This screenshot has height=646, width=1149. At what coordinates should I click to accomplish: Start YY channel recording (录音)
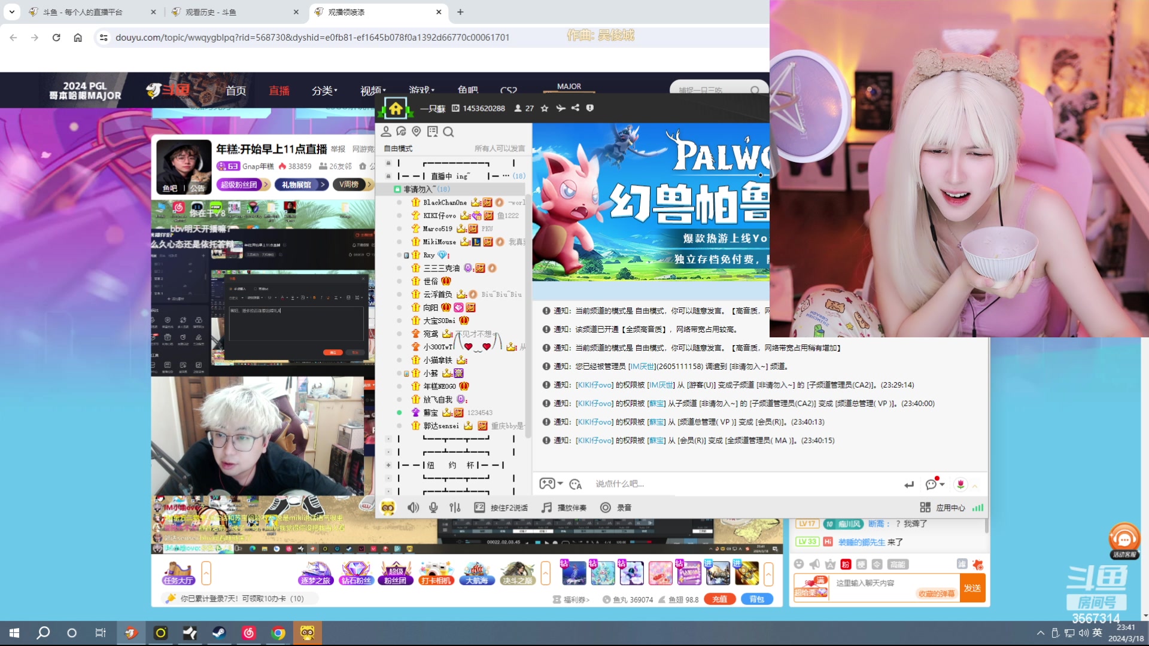(616, 508)
